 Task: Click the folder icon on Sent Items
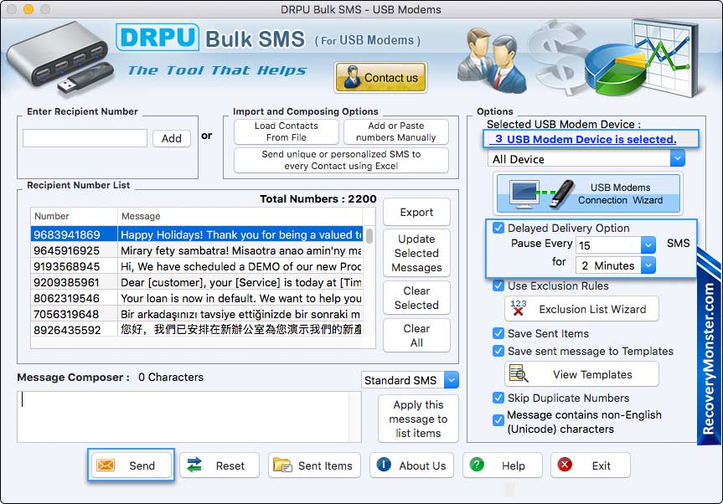282,465
